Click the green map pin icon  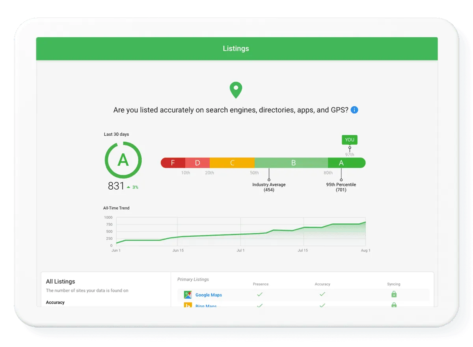(x=236, y=89)
